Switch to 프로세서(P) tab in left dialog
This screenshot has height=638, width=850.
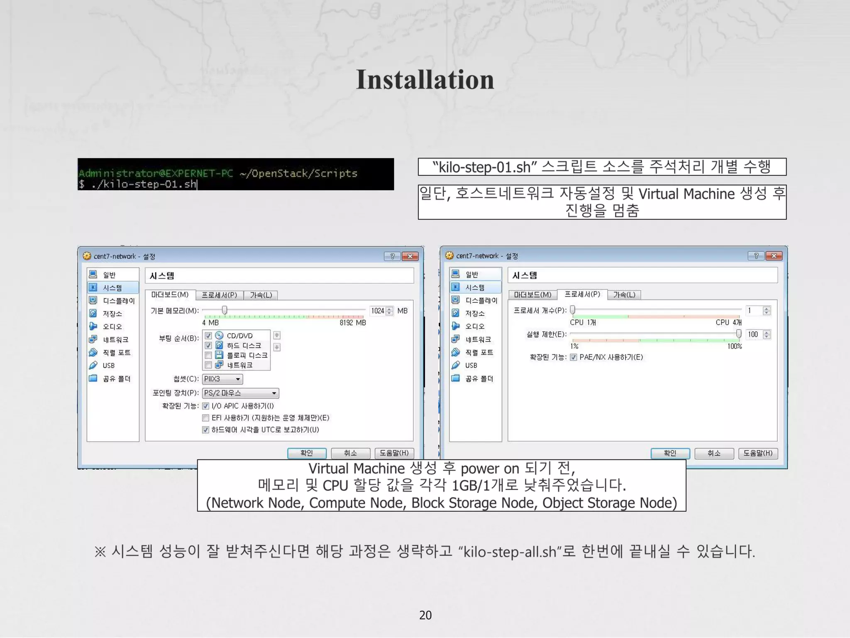coord(219,295)
